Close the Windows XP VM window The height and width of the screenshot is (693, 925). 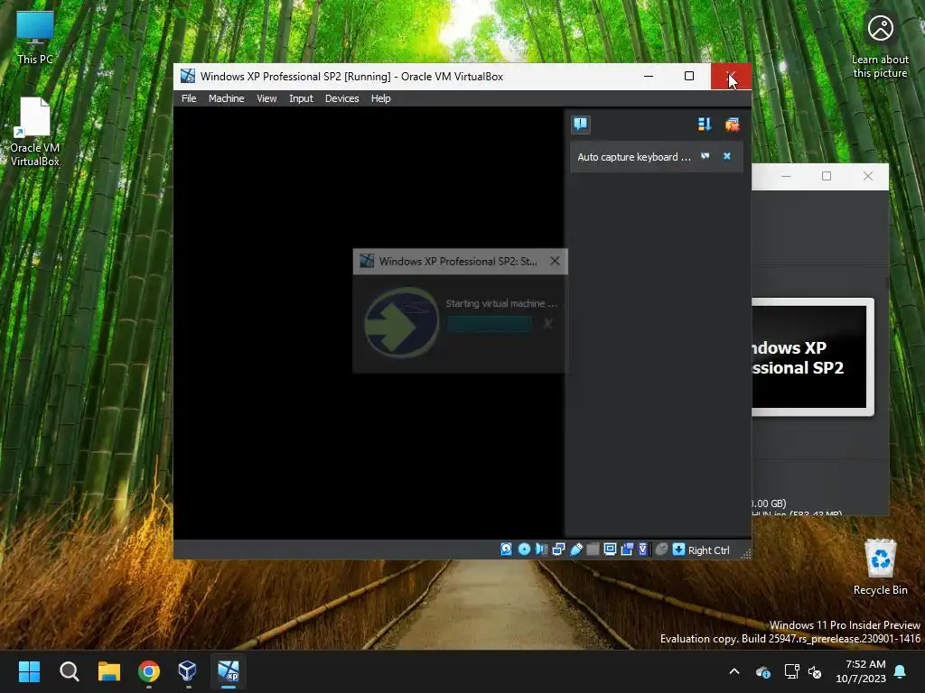[731, 76]
